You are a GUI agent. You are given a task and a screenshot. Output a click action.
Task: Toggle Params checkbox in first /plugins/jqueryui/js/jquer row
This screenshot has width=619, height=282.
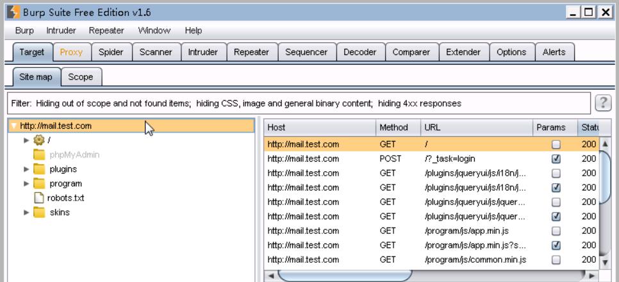tap(556, 203)
